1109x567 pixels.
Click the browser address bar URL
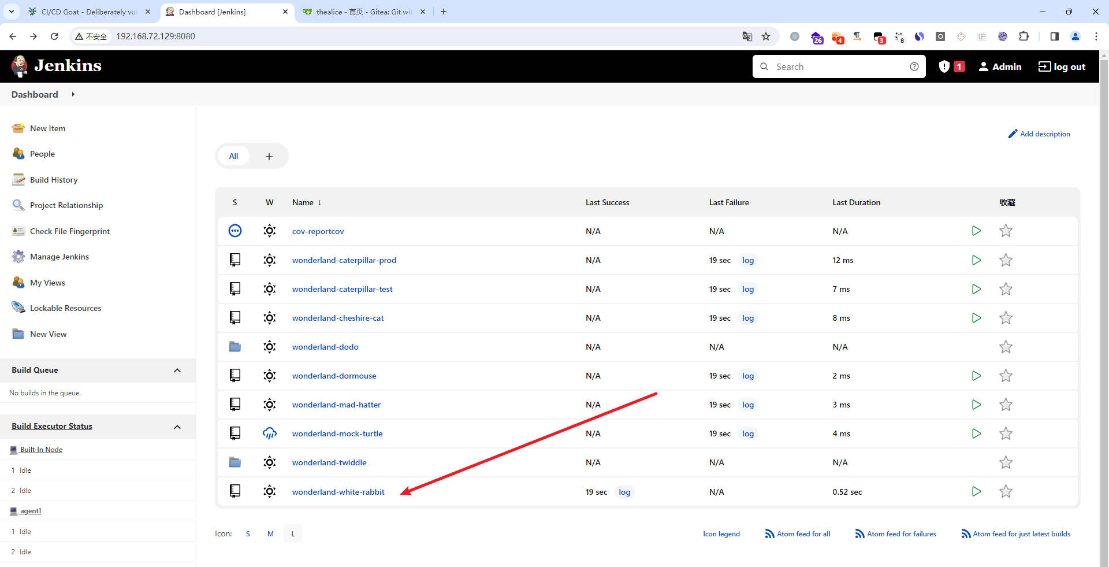pyautogui.click(x=155, y=36)
